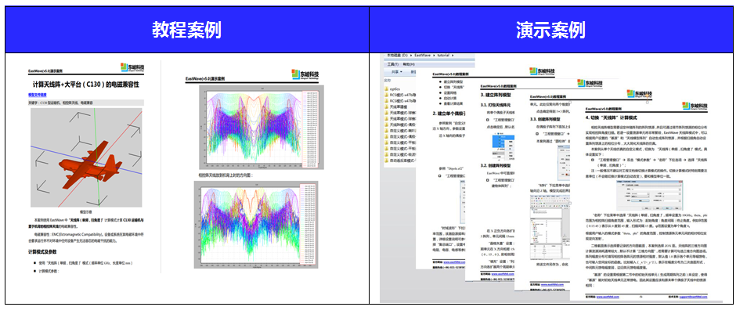Viewport: 747px width, 314px height.
Task: Open the 模型文件链接 hyperlink
Action: click(x=36, y=95)
